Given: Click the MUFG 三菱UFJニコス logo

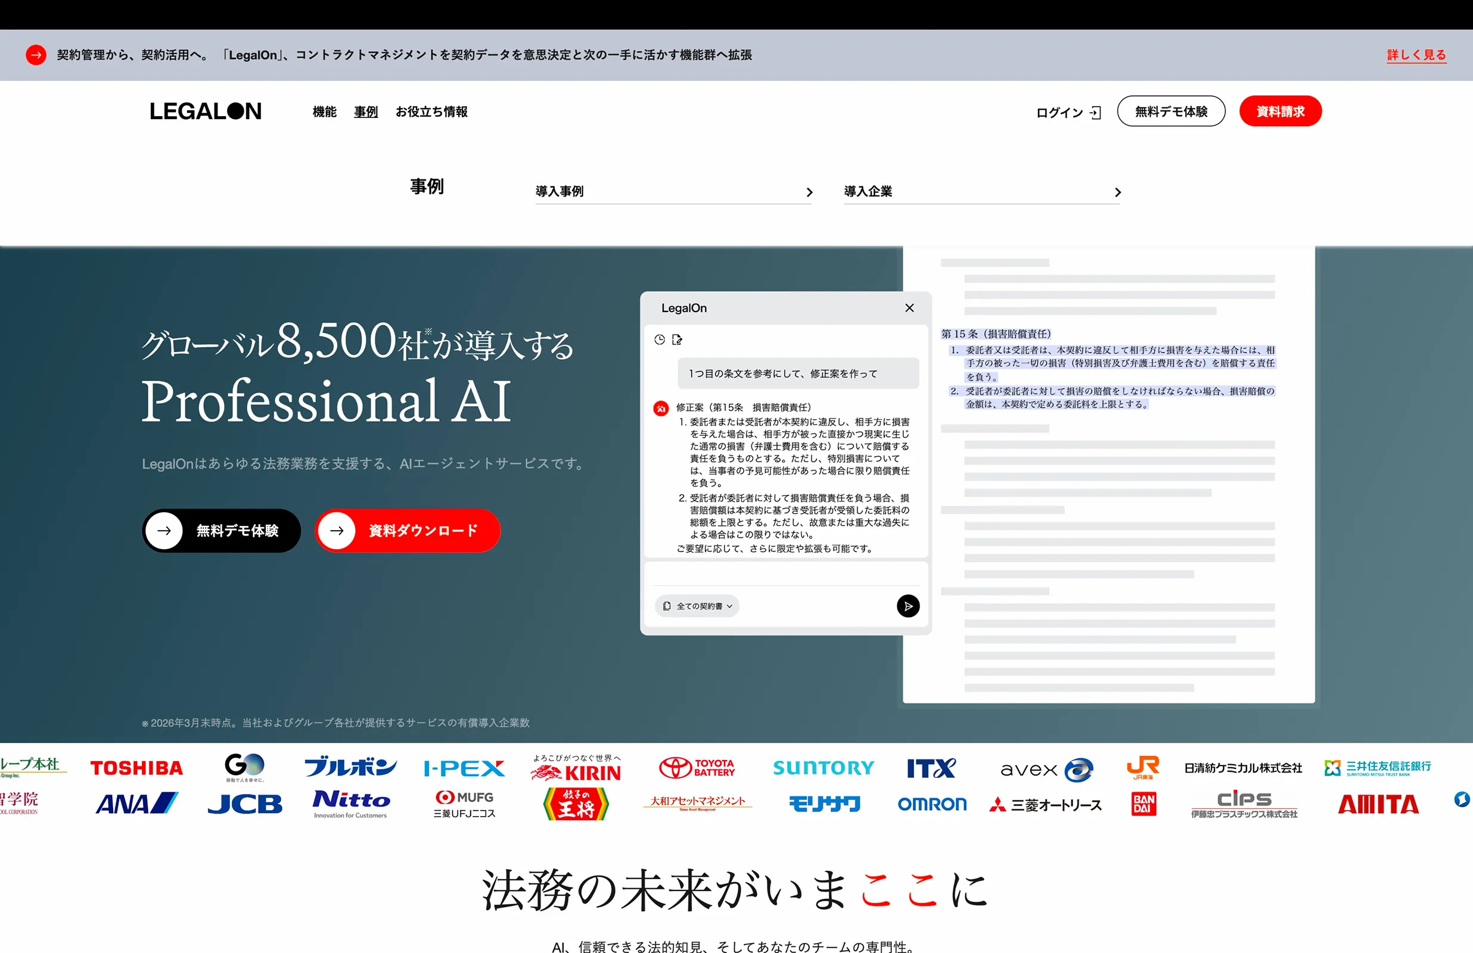Looking at the screenshot, I should [x=465, y=805].
